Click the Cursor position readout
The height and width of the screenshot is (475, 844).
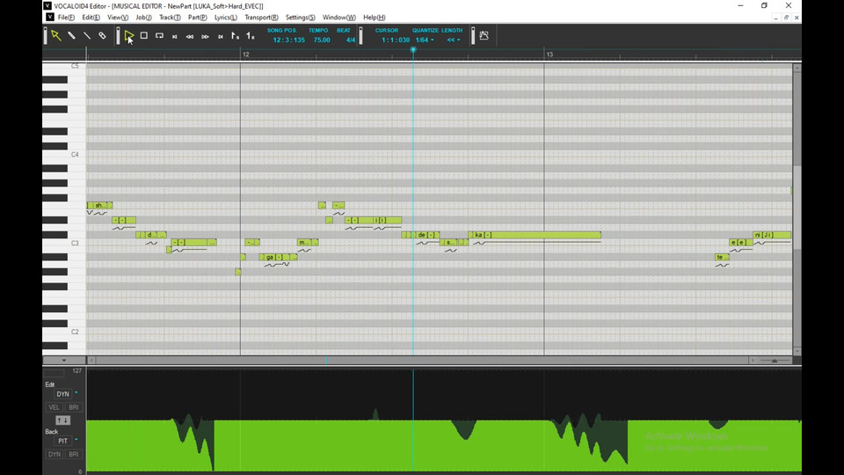396,40
